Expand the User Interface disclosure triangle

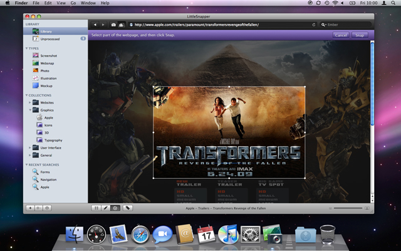coord(29,147)
